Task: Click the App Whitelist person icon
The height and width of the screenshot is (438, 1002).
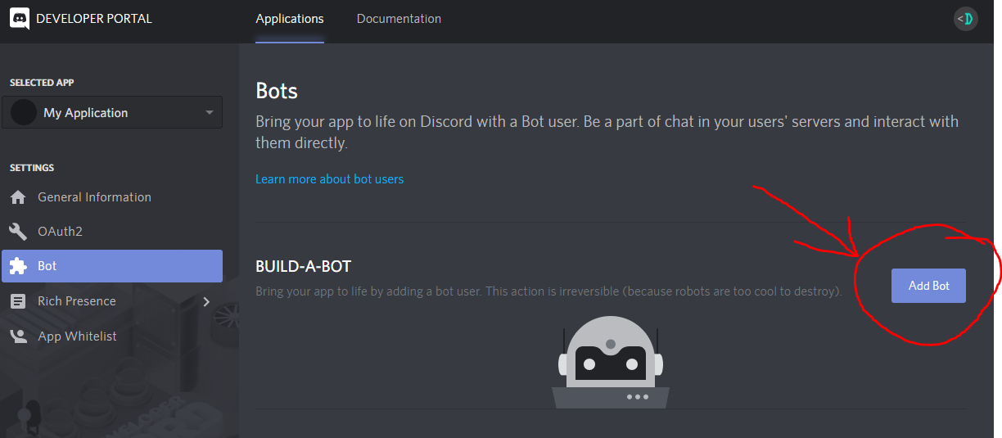Action: [x=17, y=336]
